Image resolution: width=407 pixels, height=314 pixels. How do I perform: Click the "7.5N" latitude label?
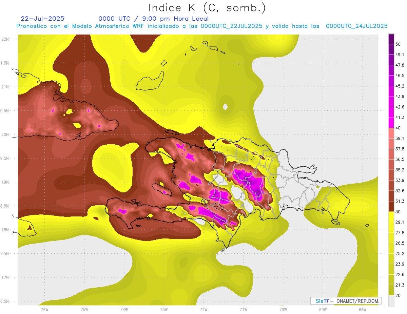point(5,254)
